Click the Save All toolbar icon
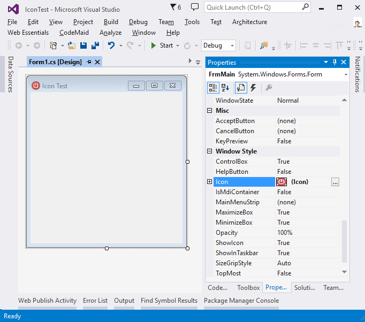 coord(95,45)
